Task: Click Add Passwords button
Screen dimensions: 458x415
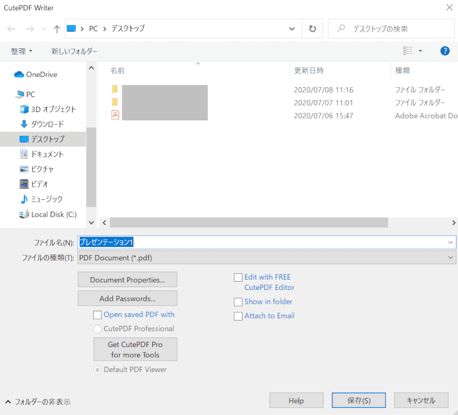Action: click(x=127, y=298)
